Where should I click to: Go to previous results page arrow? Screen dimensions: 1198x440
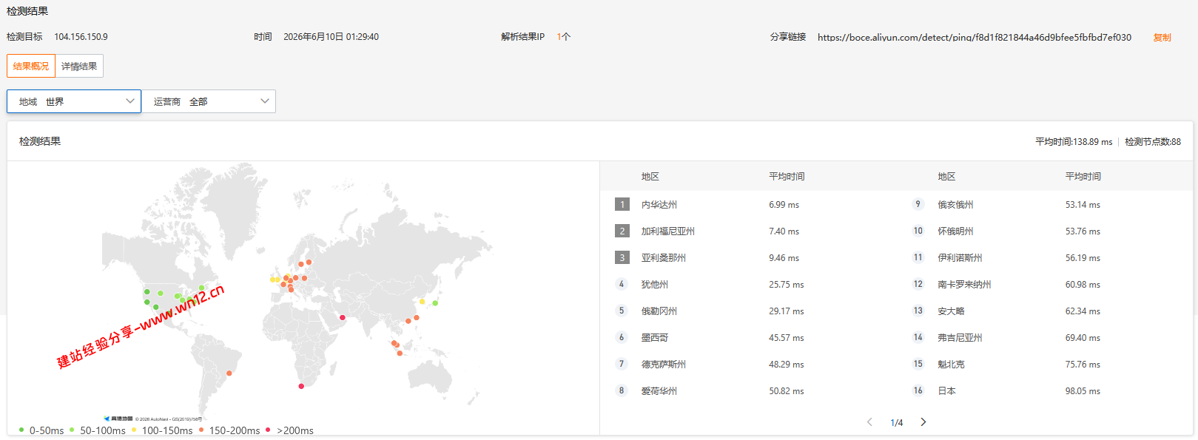point(869,422)
